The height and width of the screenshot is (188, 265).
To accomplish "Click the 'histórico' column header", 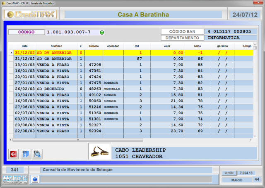I will [56, 47].
